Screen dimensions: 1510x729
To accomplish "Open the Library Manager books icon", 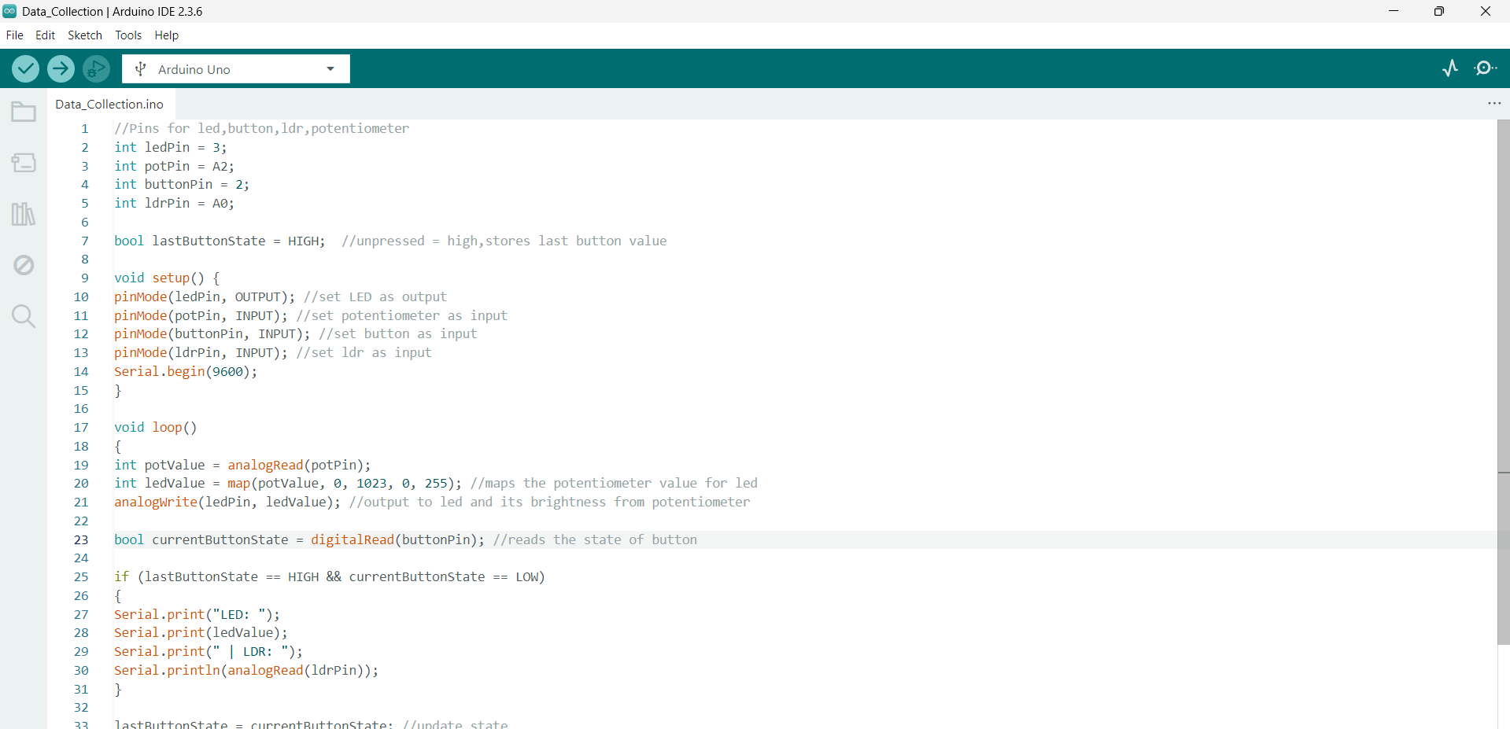I will click(24, 214).
